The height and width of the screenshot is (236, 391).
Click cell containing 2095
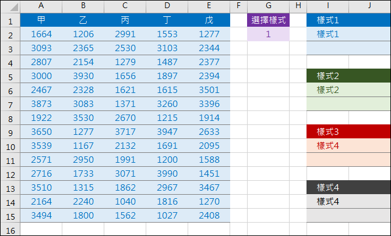[209, 145]
